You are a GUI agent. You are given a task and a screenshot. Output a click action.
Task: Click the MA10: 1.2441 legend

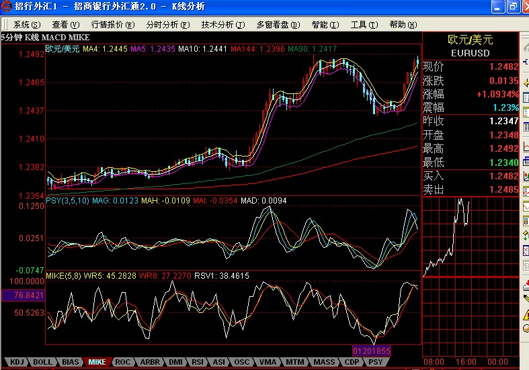tap(203, 49)
